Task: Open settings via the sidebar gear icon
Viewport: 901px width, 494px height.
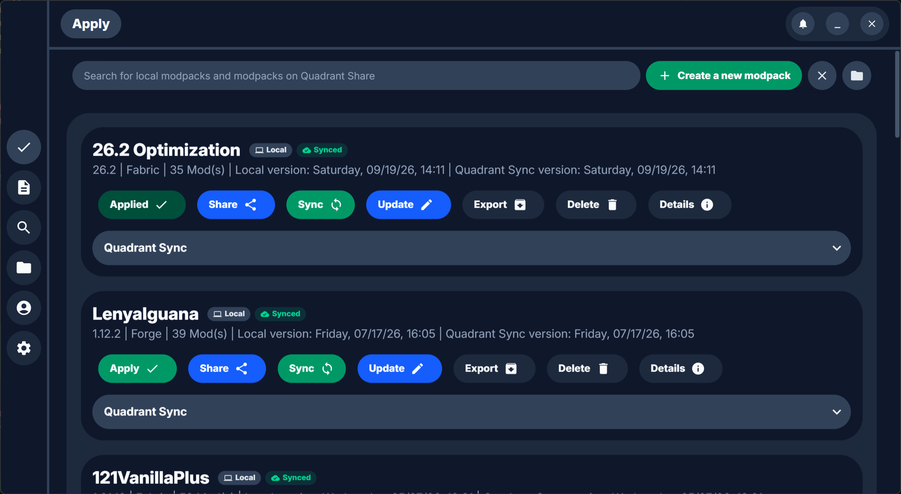Action: pyautogui.click(x=24, y=348)
